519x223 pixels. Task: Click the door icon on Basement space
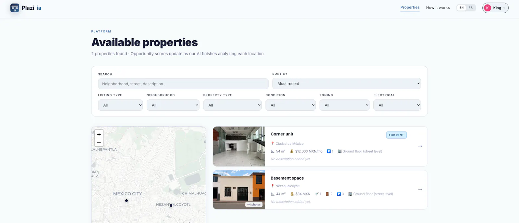point(328,194)
